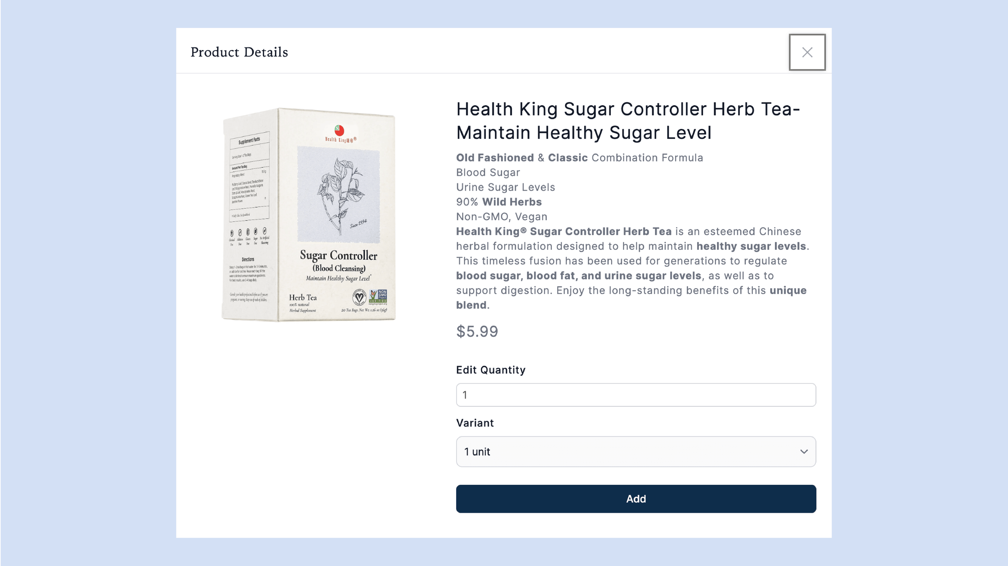Click the Edit Quantity label
This screenshot has height=566, width=1008.
pyautogui.click(x=491, y=370)
